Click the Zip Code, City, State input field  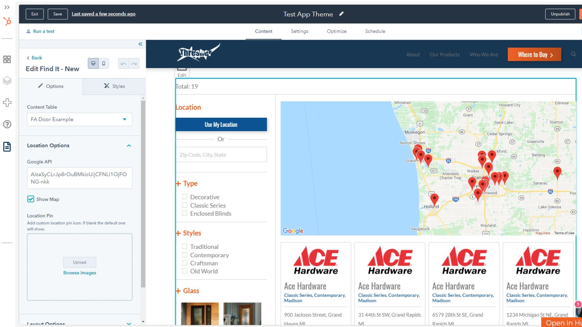click(221, 154)
